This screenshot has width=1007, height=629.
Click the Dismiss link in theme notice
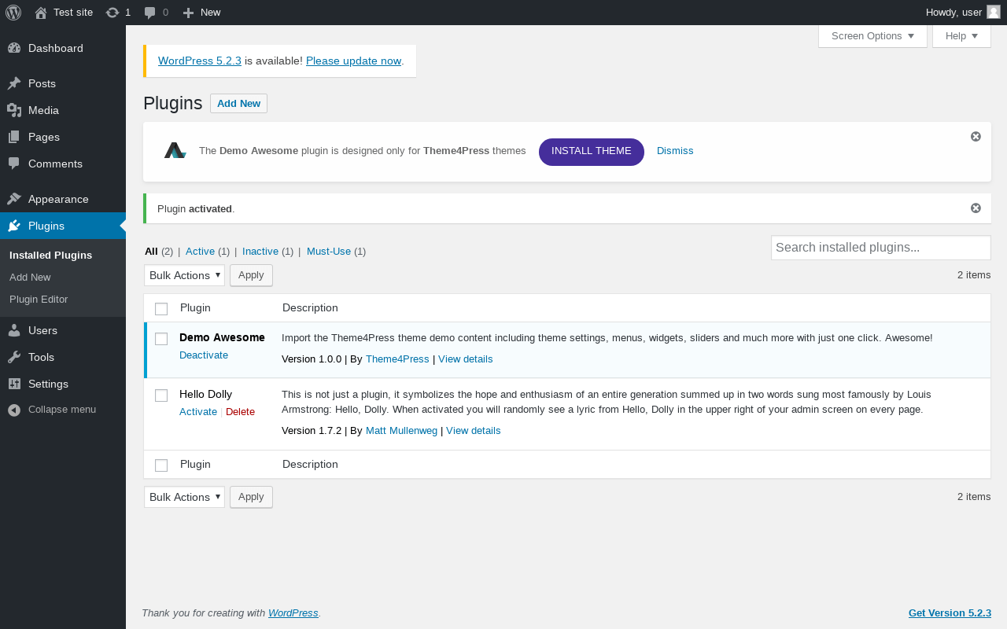675,151
